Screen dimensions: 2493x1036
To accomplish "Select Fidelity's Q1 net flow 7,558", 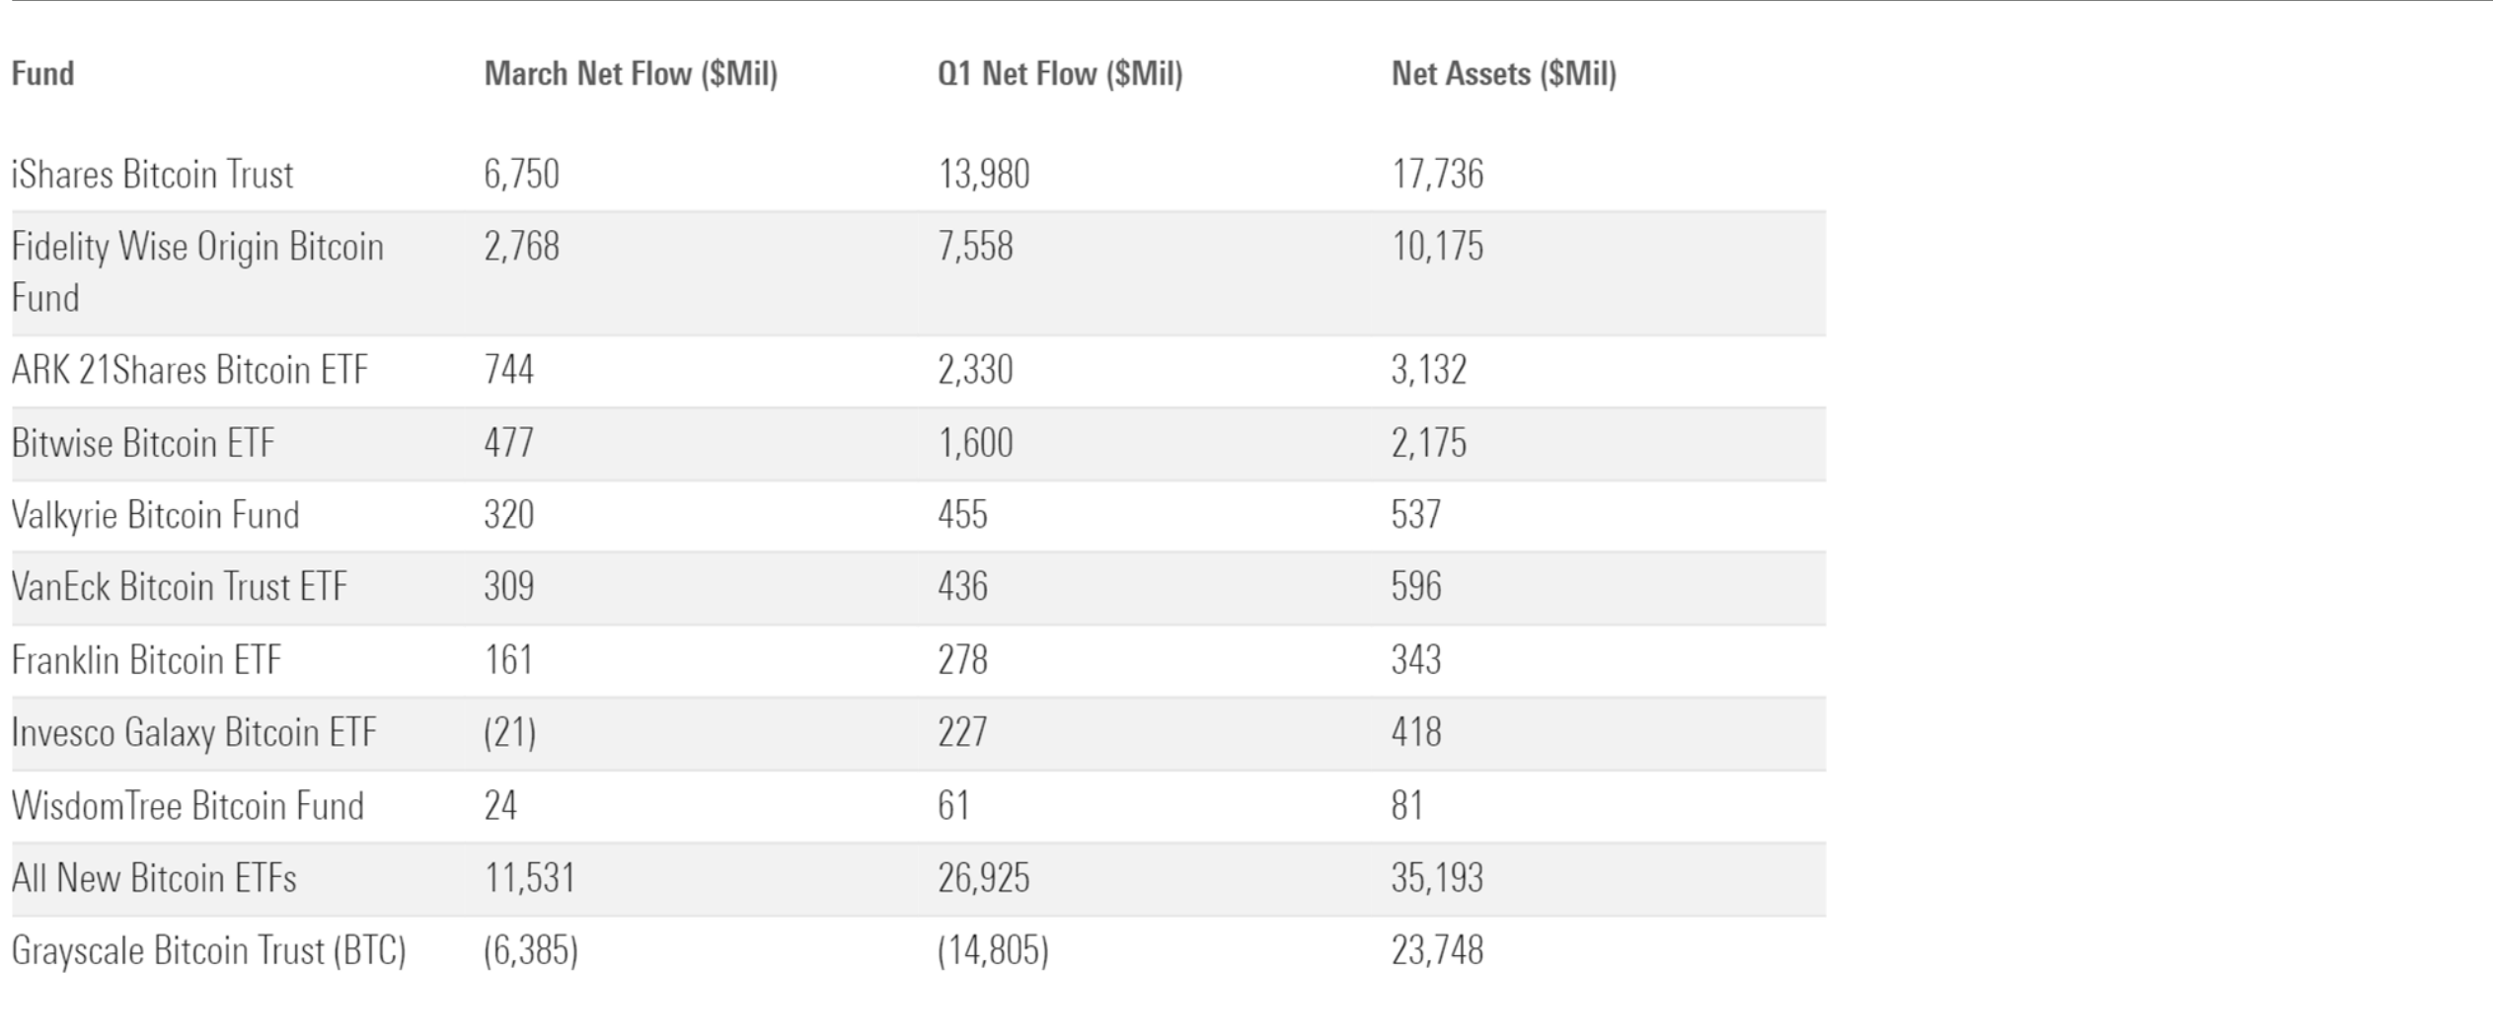I will [x=975, y=247].
